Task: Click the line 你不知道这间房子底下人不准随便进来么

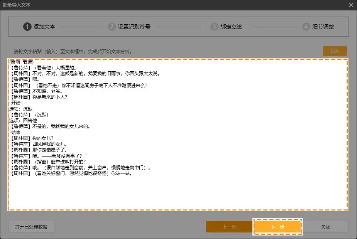Action: point(79,86)
